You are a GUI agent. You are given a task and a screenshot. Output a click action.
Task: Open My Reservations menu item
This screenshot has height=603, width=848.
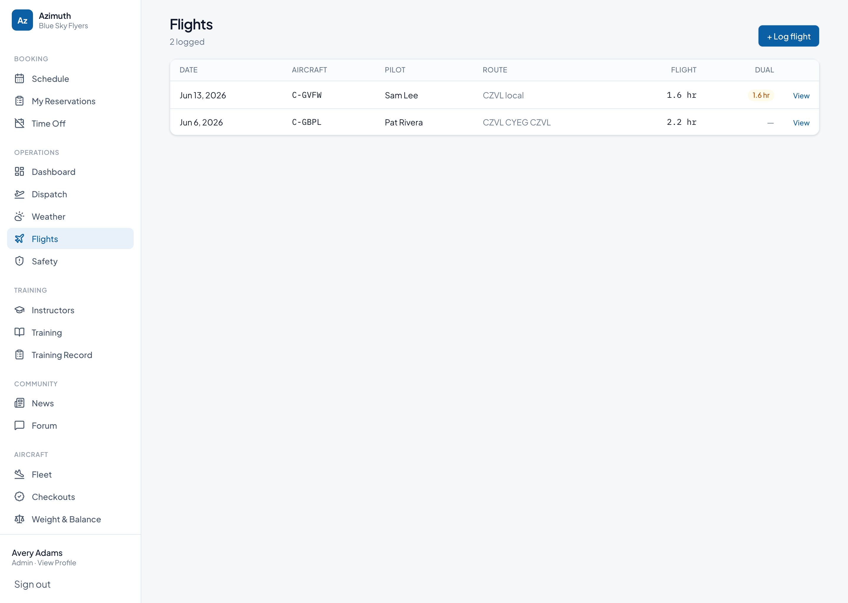coord(70,101)
